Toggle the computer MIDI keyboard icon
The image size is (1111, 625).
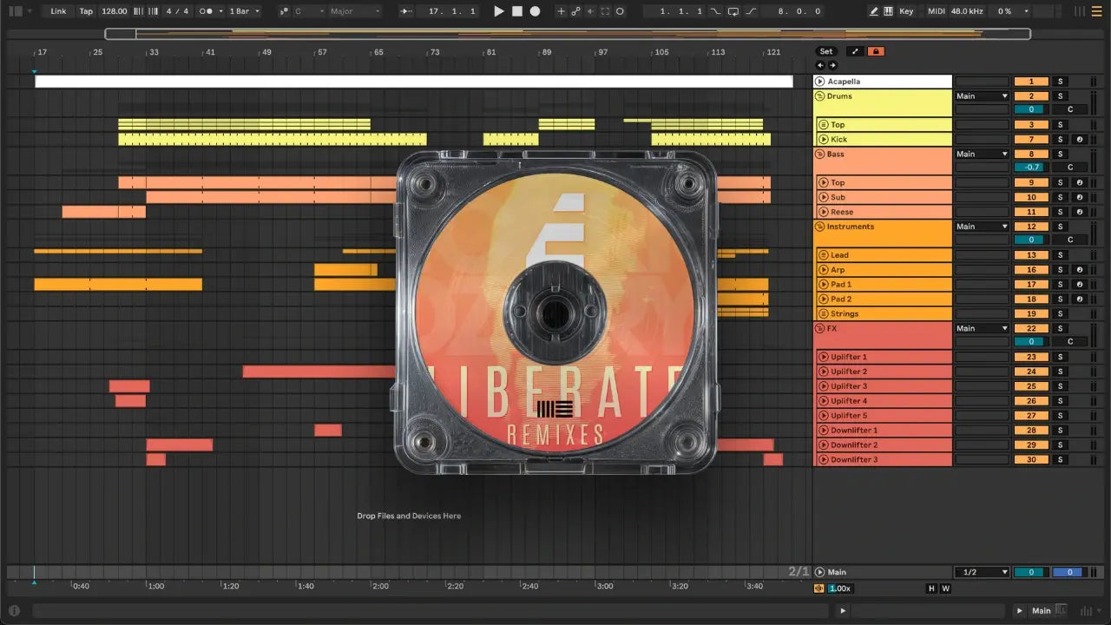(888, 11)
